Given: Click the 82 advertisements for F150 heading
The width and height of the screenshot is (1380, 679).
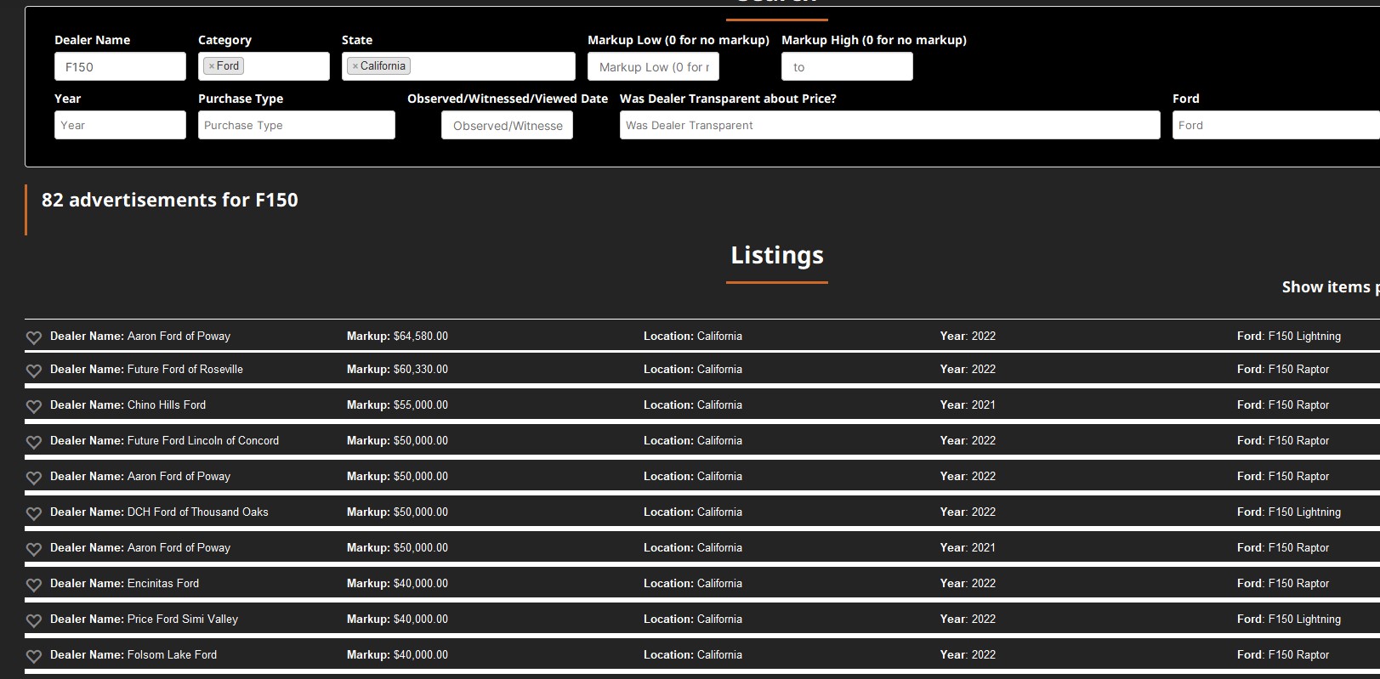Looking at the screenshot, I should pos(170,200).
